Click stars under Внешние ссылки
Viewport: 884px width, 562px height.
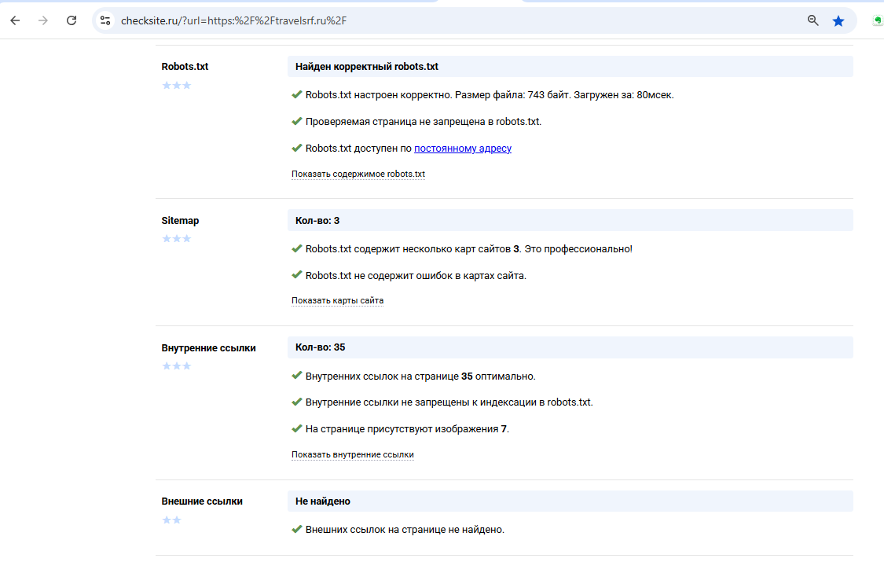[171, 520]
